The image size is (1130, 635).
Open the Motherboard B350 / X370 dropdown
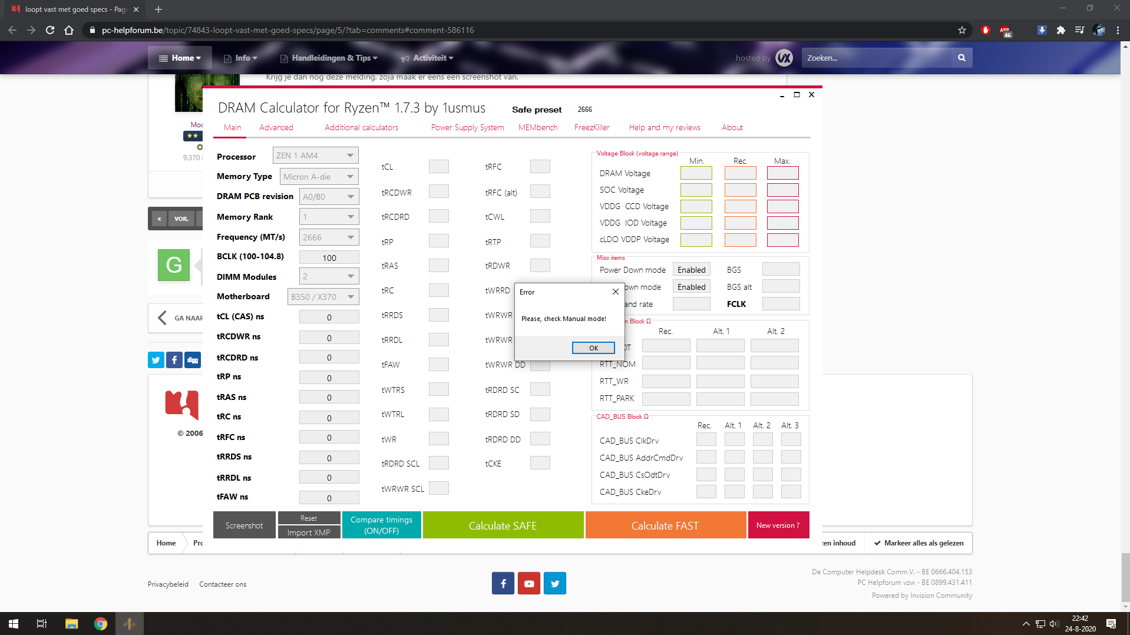pos(323,297)
